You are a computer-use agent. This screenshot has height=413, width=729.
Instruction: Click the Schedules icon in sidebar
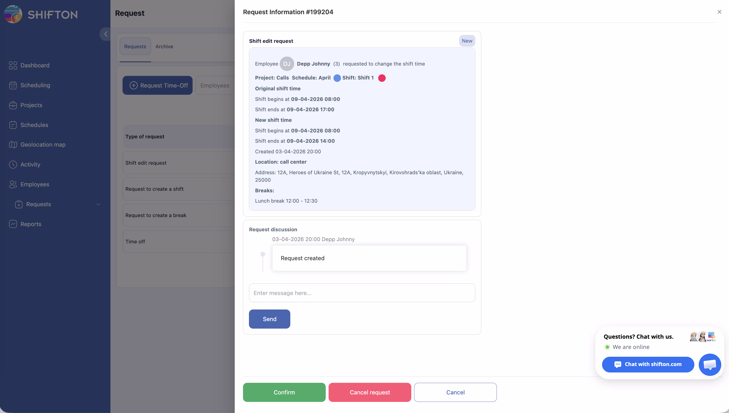pyautogui.click(x=13, y=125)
